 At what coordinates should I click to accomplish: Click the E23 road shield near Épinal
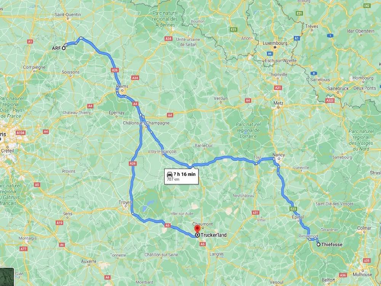pos(293,209)
